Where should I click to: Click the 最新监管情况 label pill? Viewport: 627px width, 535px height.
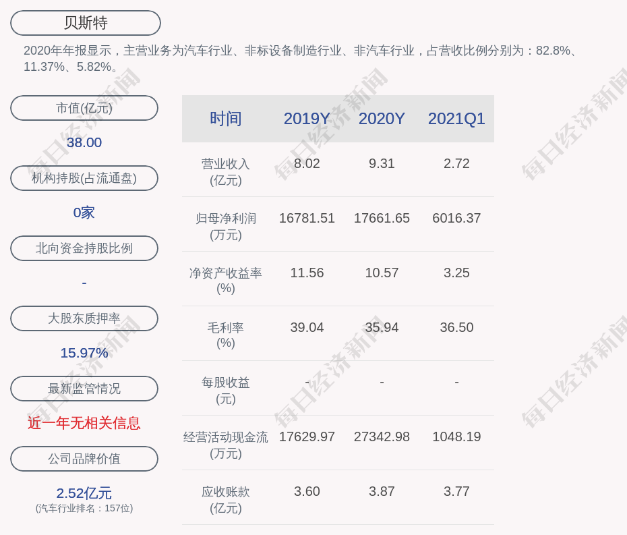(x=84, y=389)
